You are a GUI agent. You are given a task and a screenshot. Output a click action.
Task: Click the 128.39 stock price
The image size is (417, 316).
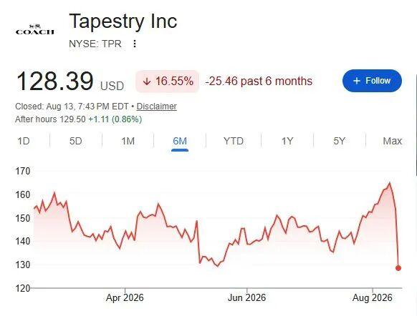point(54,82)
